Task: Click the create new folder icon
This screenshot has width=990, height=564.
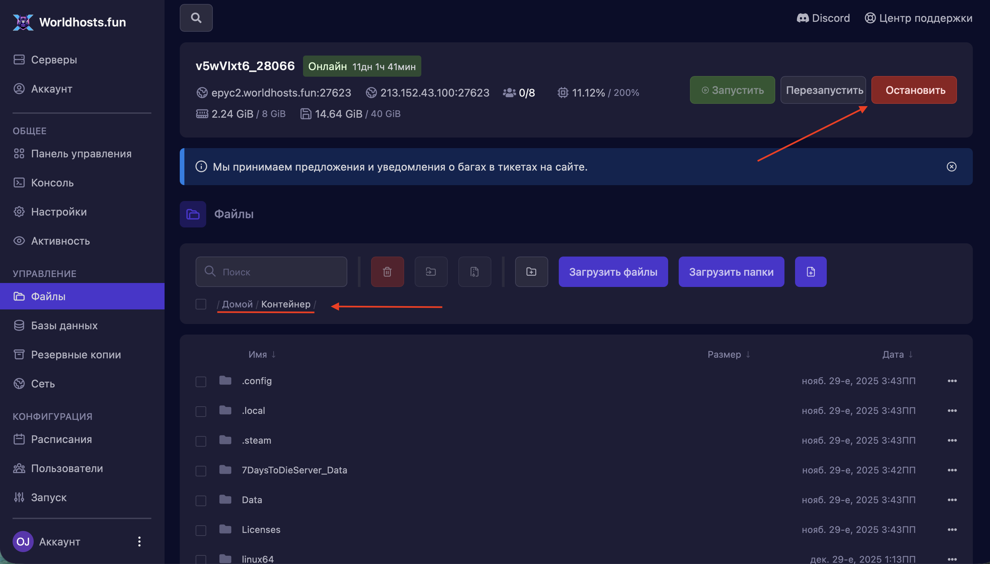Action: (531, 271)
